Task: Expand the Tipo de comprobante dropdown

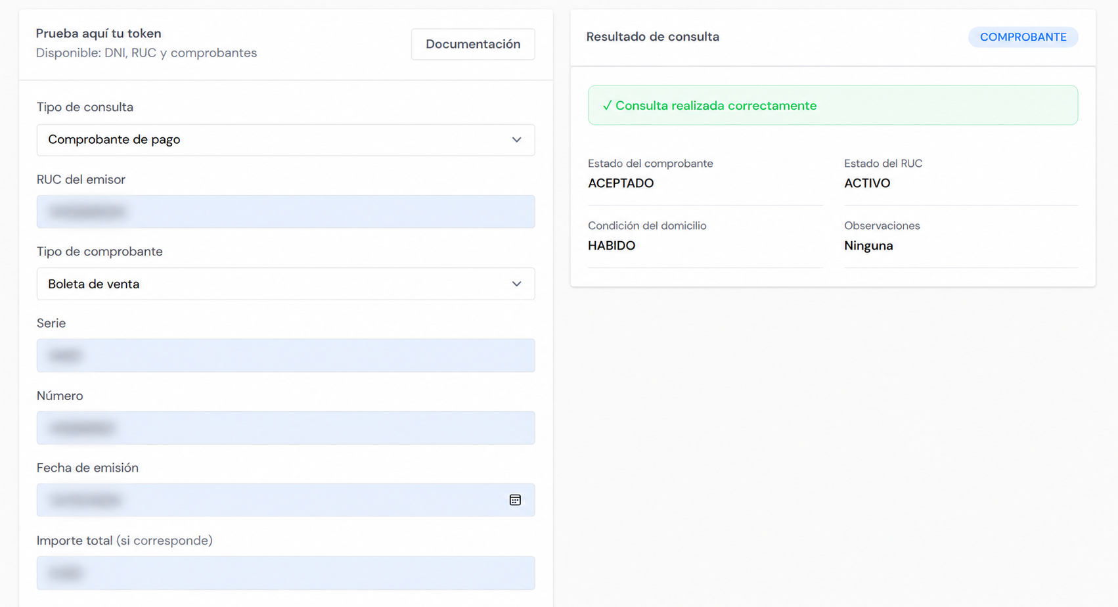Action: (286, 284)
